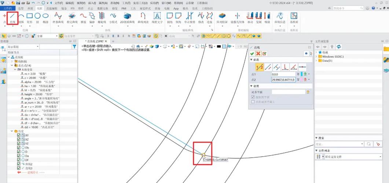Viewport: 389px width, 183px height.
Task: Open the 显示常用 dropdown in manager
Action: (x=23, y=46)
